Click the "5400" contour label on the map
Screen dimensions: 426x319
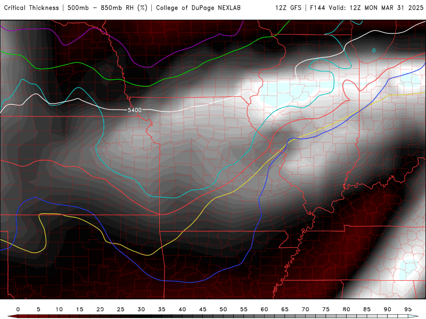[x=135, y=110]
